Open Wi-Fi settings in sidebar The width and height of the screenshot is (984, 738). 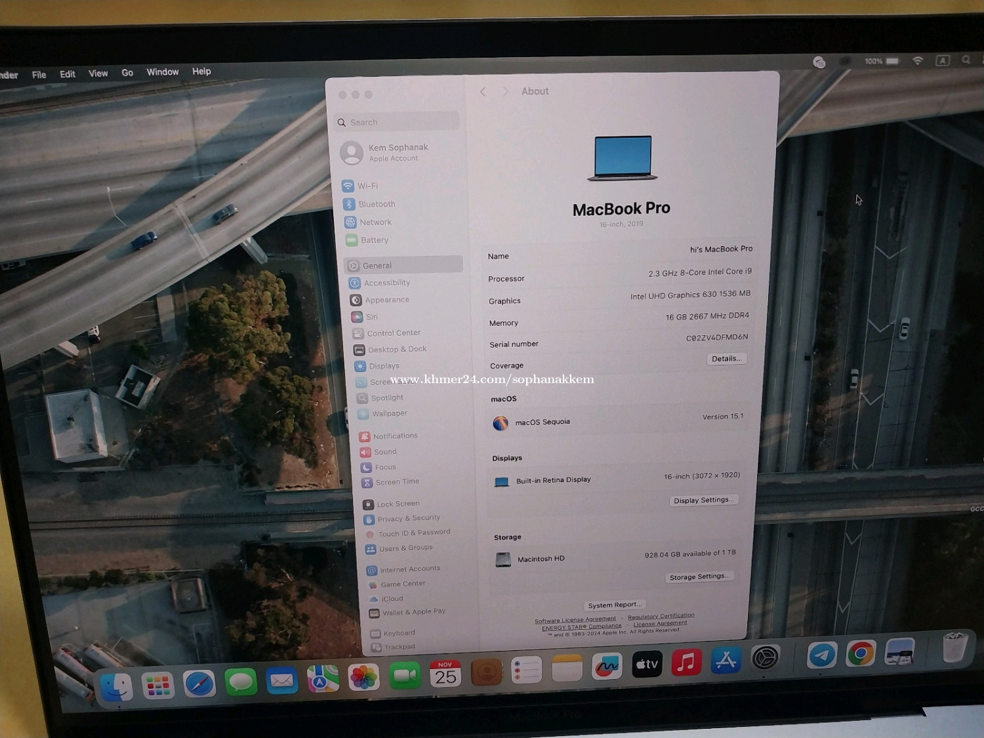367,186
